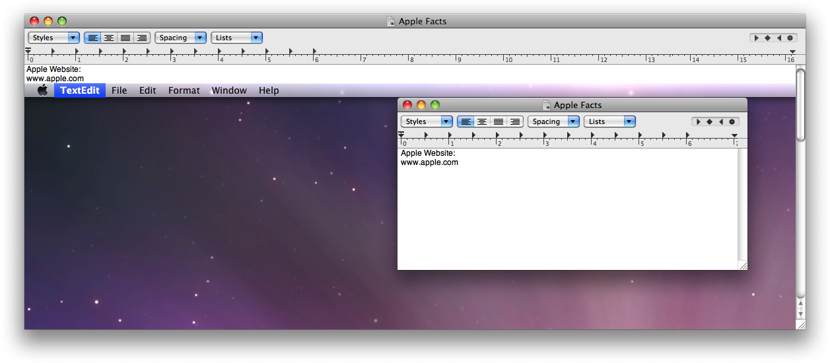
Task: Click the Apple logo in the menu bar
Action: 42,90
